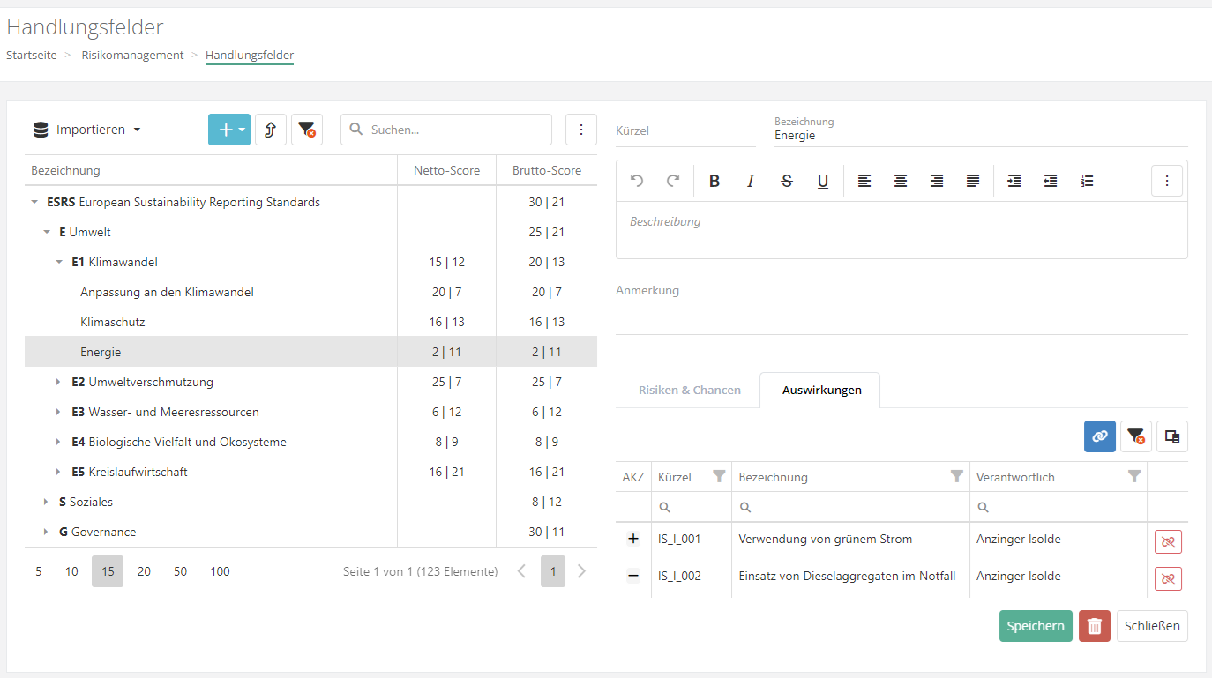The width and height of the screenshot is (1212, 678).
Task: Click the undo arrow in editor
Action: 637,181
